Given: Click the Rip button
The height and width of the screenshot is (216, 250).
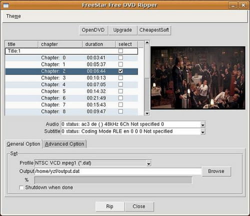Looking at the screenshot, I should pyautogui.click(x=109, y=206).
